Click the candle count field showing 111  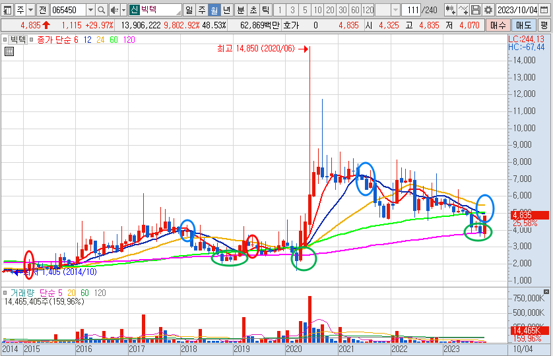[411, 10]
